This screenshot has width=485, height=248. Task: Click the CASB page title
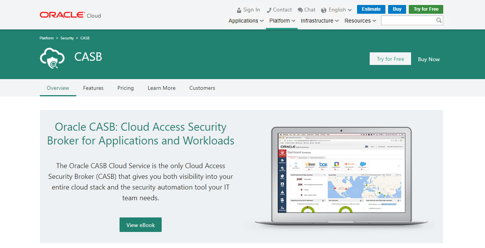(88, 57)
